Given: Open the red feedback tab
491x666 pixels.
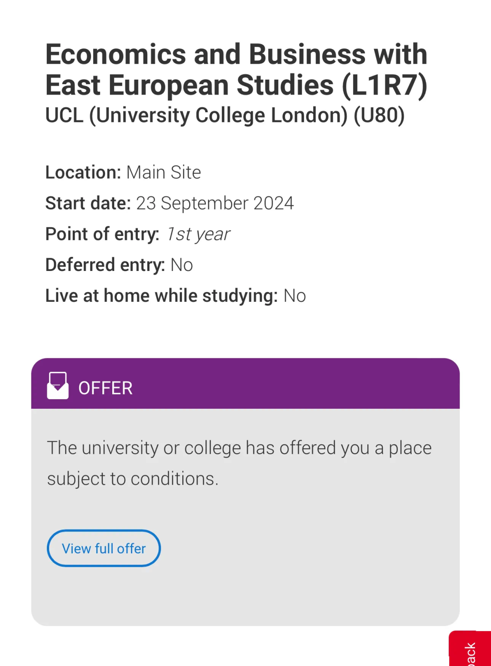Looking at the screenshot, I should tap(471, 650).
